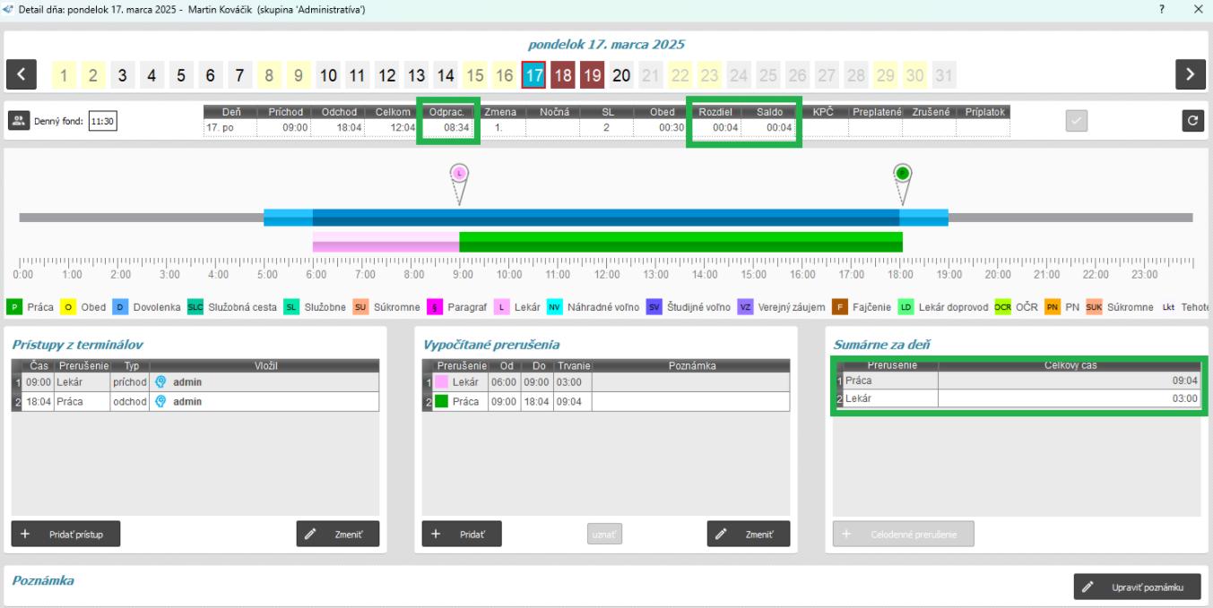Click the daily fund people icon
This screenshot has height=608, width=1213.
pyautogui.click(x=18, y=123)
